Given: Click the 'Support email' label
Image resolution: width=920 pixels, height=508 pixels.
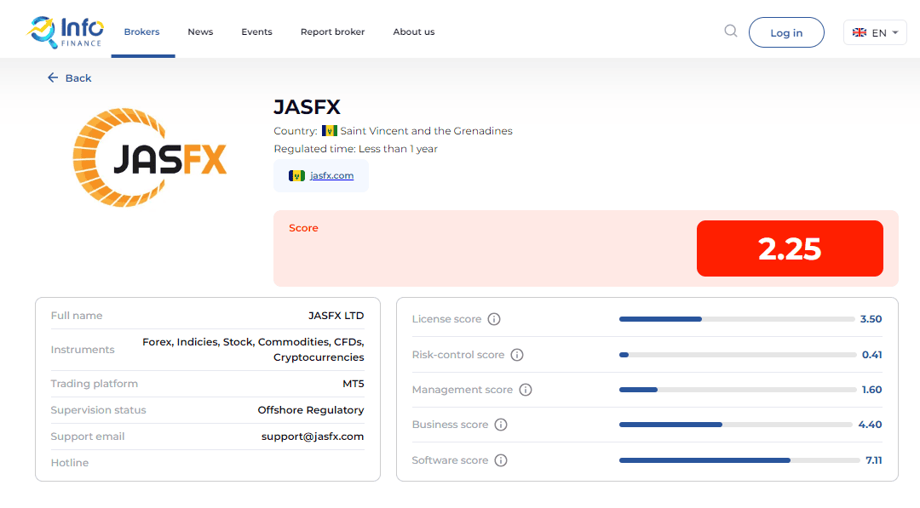Looking at the screenshot, I should [x=88, y=437].
